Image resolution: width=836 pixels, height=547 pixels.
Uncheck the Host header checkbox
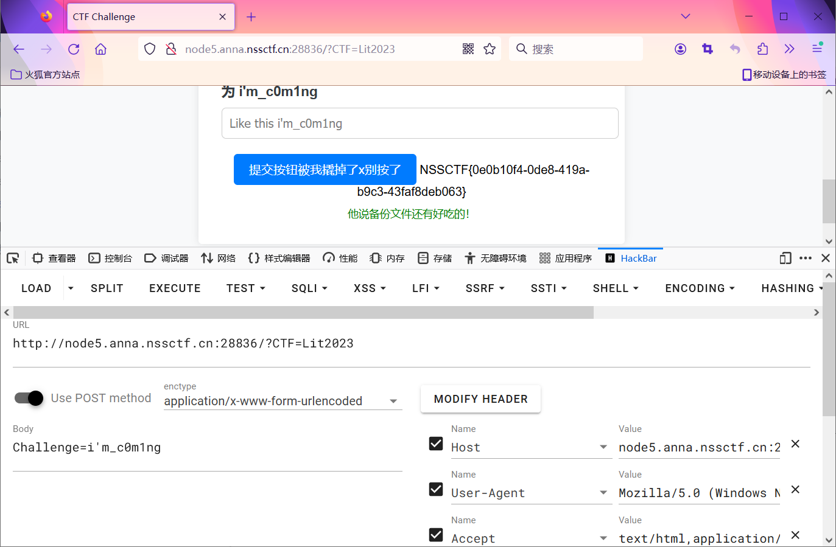(436, 444)
